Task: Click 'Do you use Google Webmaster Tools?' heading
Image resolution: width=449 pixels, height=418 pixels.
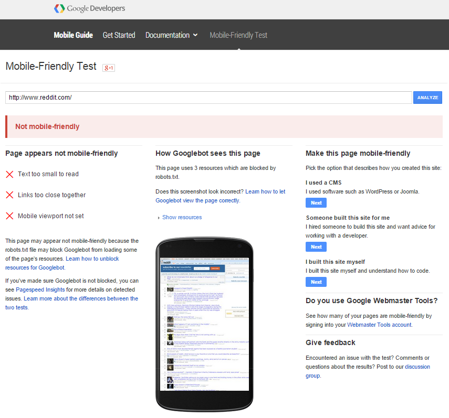Action: tap(372, 301)
